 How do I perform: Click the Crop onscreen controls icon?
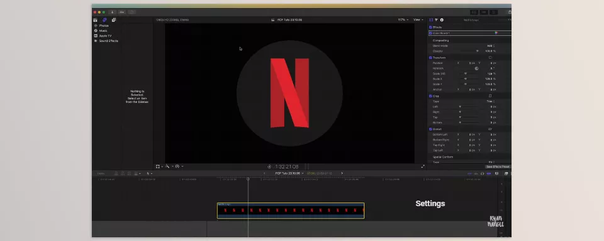click(x=490, y=96)
